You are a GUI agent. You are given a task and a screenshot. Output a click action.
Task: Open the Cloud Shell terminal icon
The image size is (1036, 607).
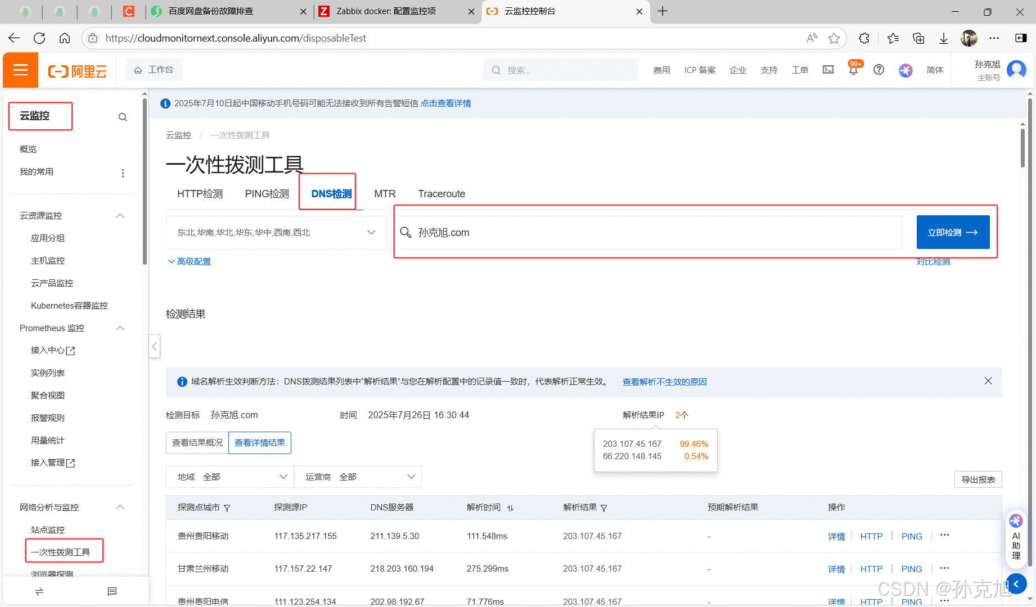(x=828, y=70)
